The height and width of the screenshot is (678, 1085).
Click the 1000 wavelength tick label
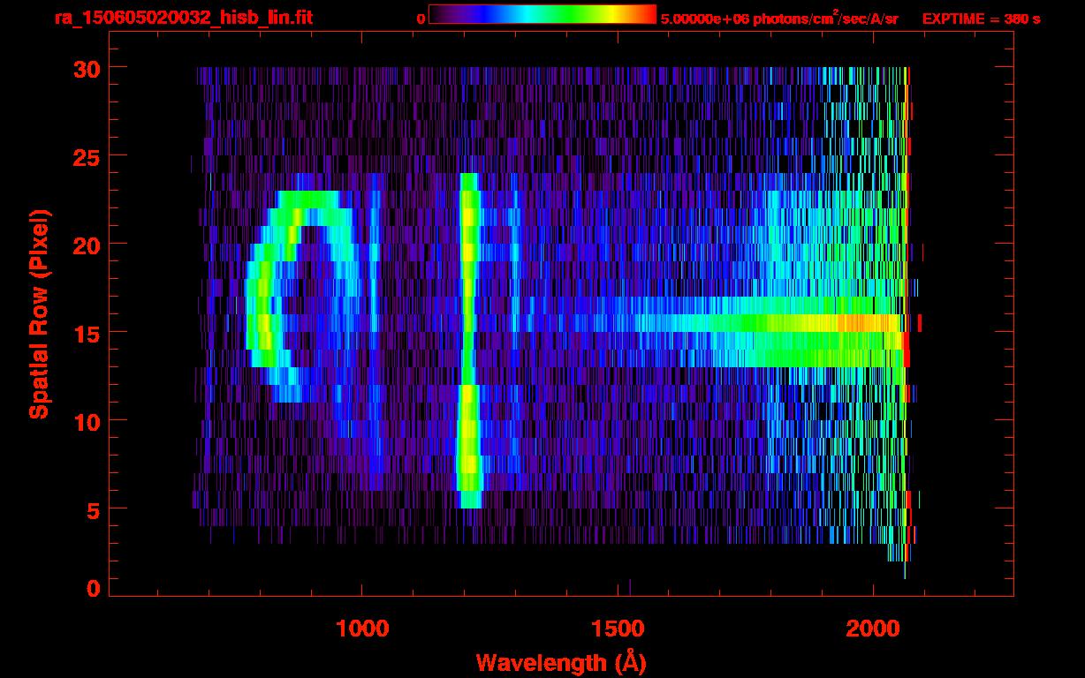[x=362, y=629]
